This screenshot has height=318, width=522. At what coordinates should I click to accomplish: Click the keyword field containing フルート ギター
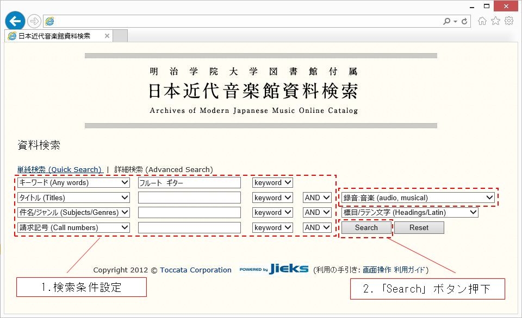(x=189, y=183)
